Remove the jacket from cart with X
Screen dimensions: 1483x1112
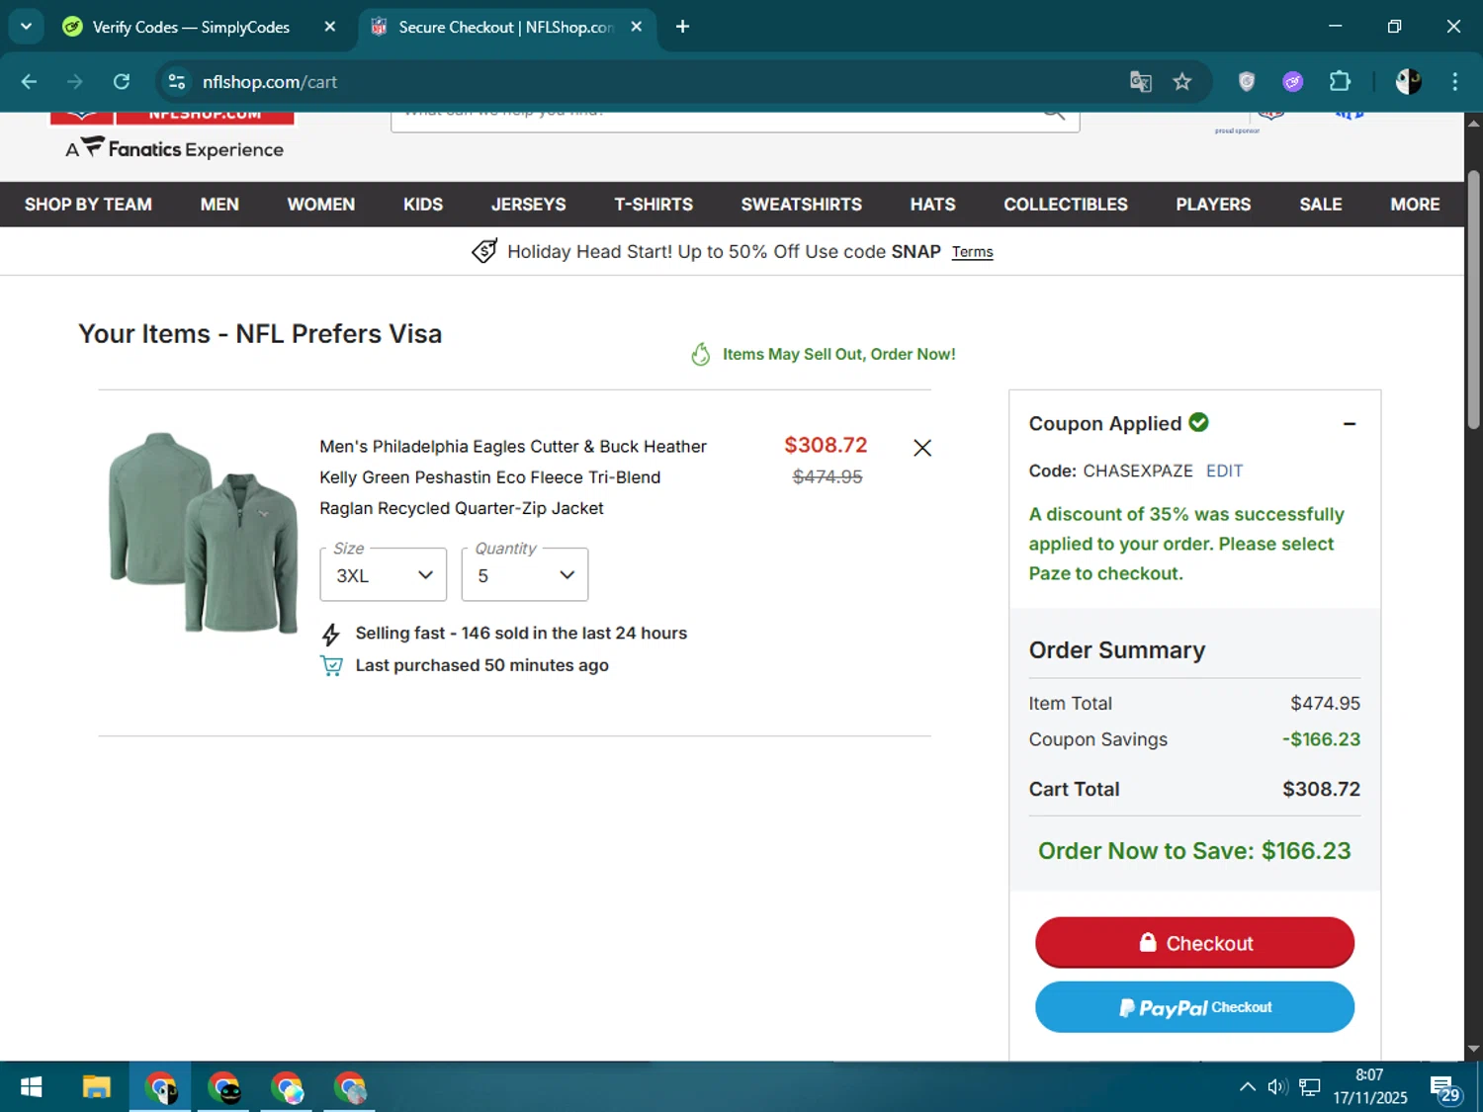coord(922,448)
